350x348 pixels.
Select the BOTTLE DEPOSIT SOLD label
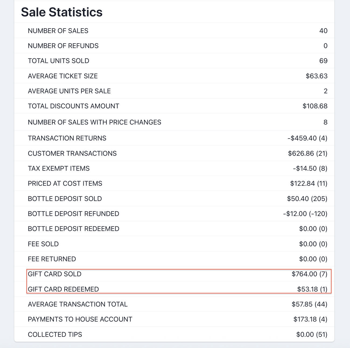pyautogui.click(x=65, y=199)
